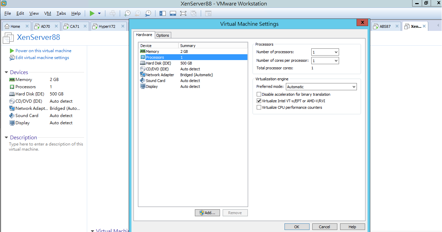Viewport: 442px width, 232px height.
Task: Click Power on this virtual machine link
Action: [43, 51]
